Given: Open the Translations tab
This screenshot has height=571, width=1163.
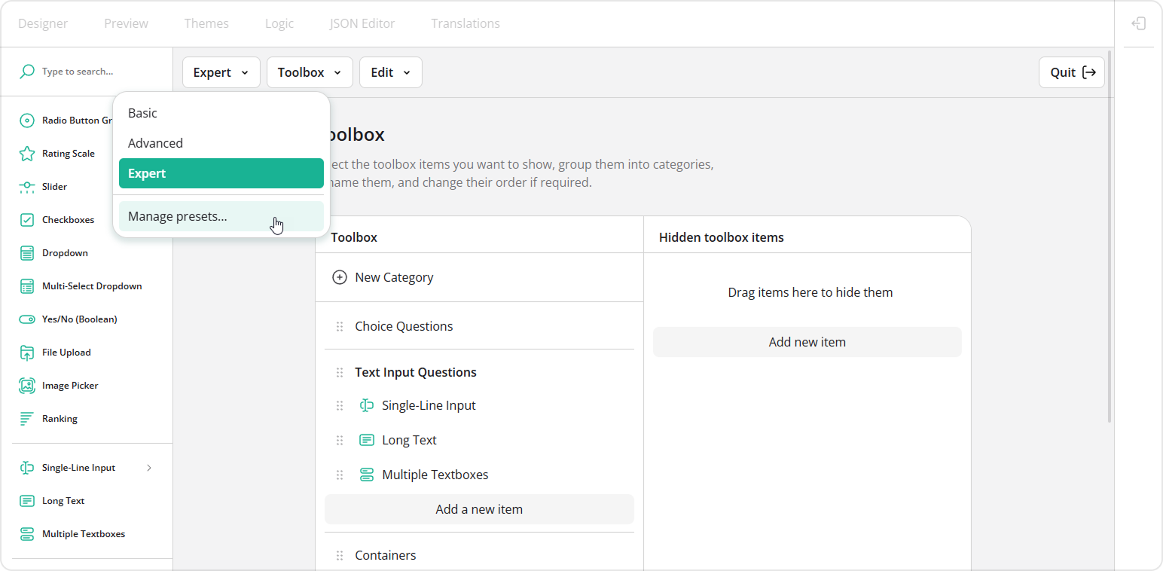Looking at the screenshot, I should (x=465, y=23).
